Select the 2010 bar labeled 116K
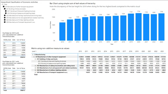Screen dimensions: 168x94 62,31
